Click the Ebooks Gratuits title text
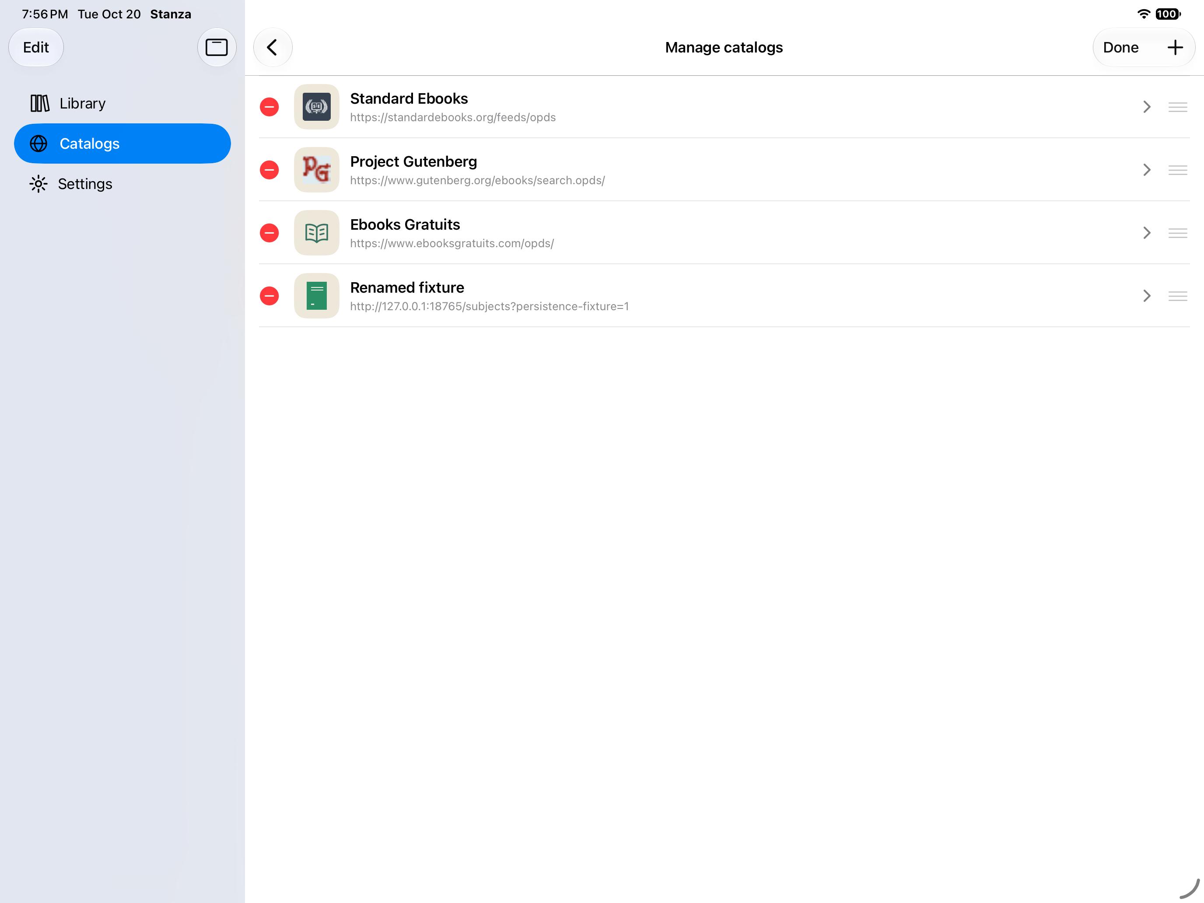The image size is (1204, 903). click(405, 225)
